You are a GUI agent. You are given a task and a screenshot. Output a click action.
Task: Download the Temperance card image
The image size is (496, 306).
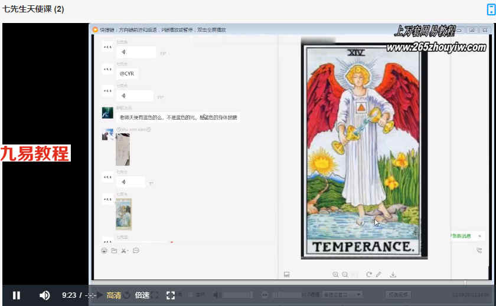pyautogui.click(x=393, y=274)
